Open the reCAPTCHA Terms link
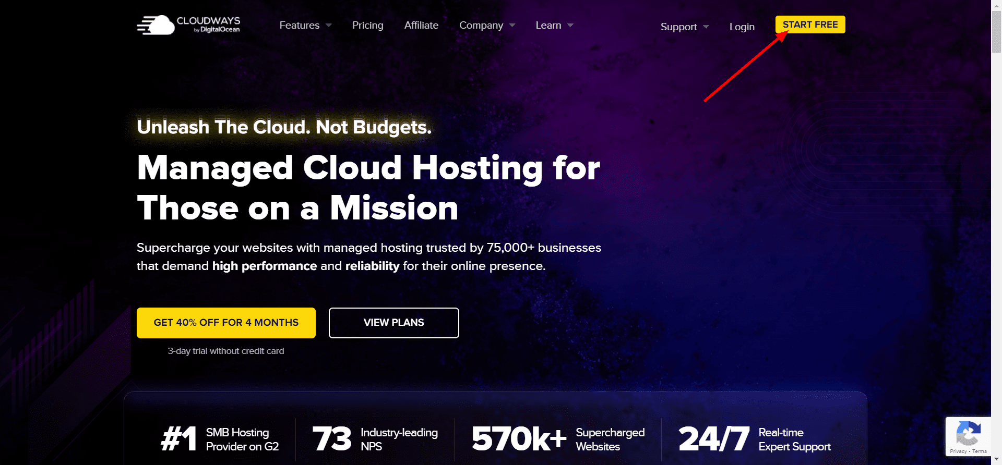This screenshot has width=1002, height=465. point(980,451)
